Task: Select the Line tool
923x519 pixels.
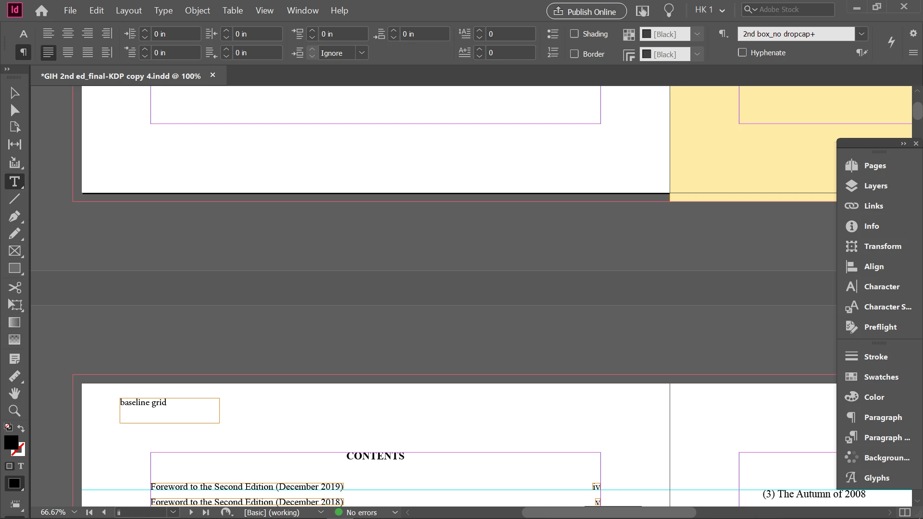Action: 14,198
